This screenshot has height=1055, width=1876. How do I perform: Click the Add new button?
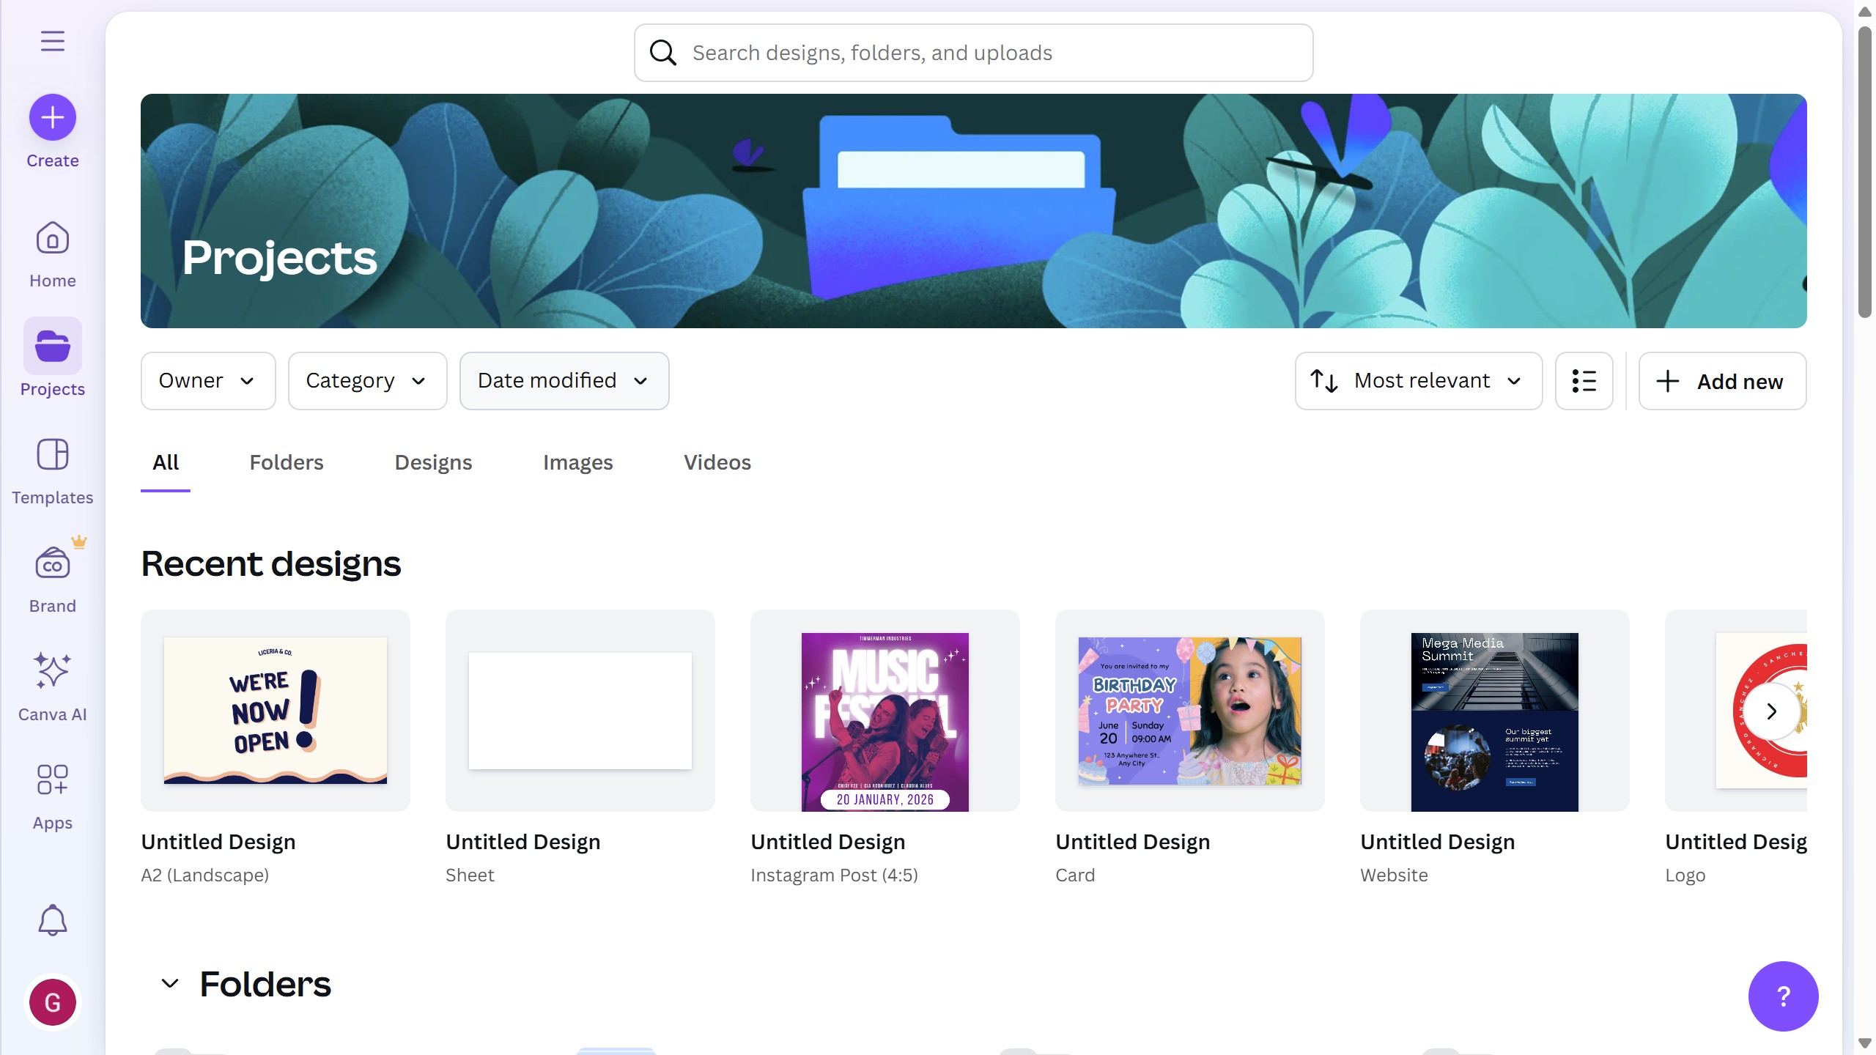1721,381
